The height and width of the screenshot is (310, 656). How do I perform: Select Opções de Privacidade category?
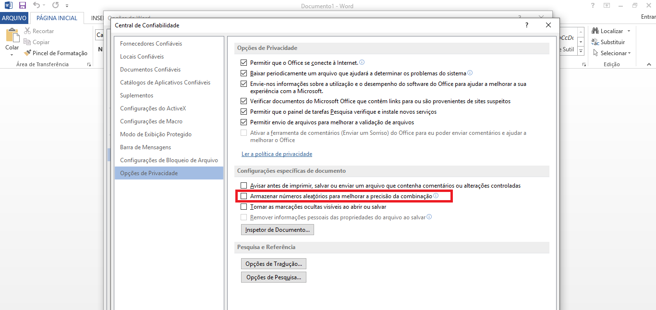point(169,173)
